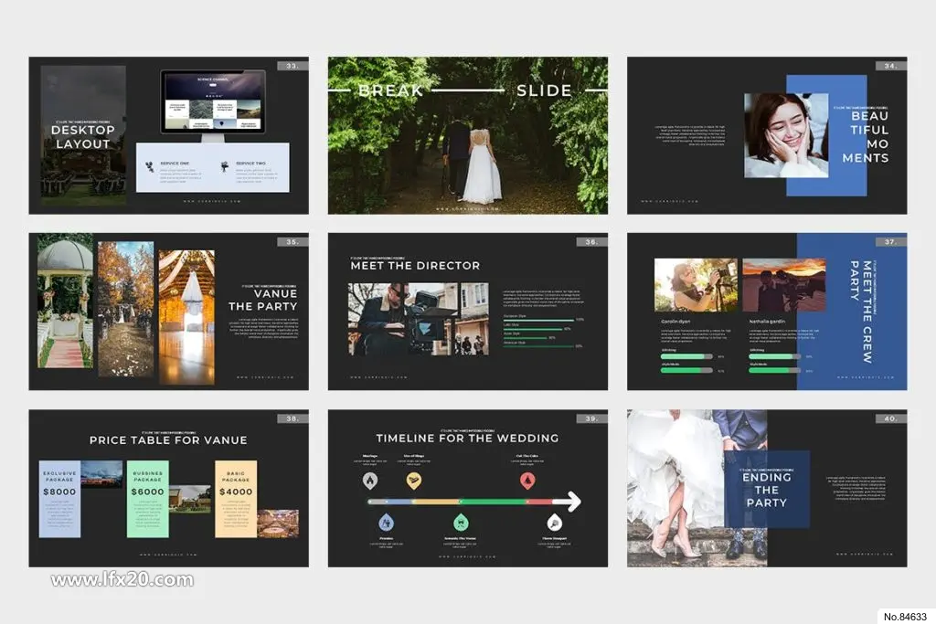Click the "Carolin dyan" name label
This screenshot has height=624, width=936.
click(x=675, y=322)
